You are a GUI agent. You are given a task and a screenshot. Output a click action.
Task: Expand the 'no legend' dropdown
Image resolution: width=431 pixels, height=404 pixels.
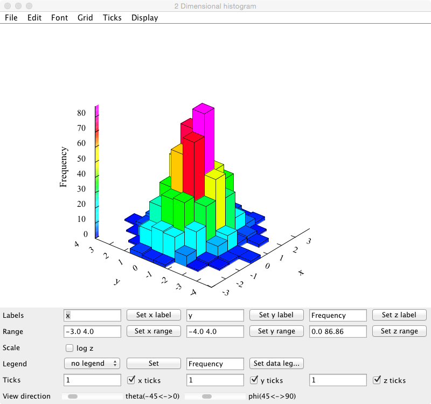pyautogui.click(x=92, y=364)
